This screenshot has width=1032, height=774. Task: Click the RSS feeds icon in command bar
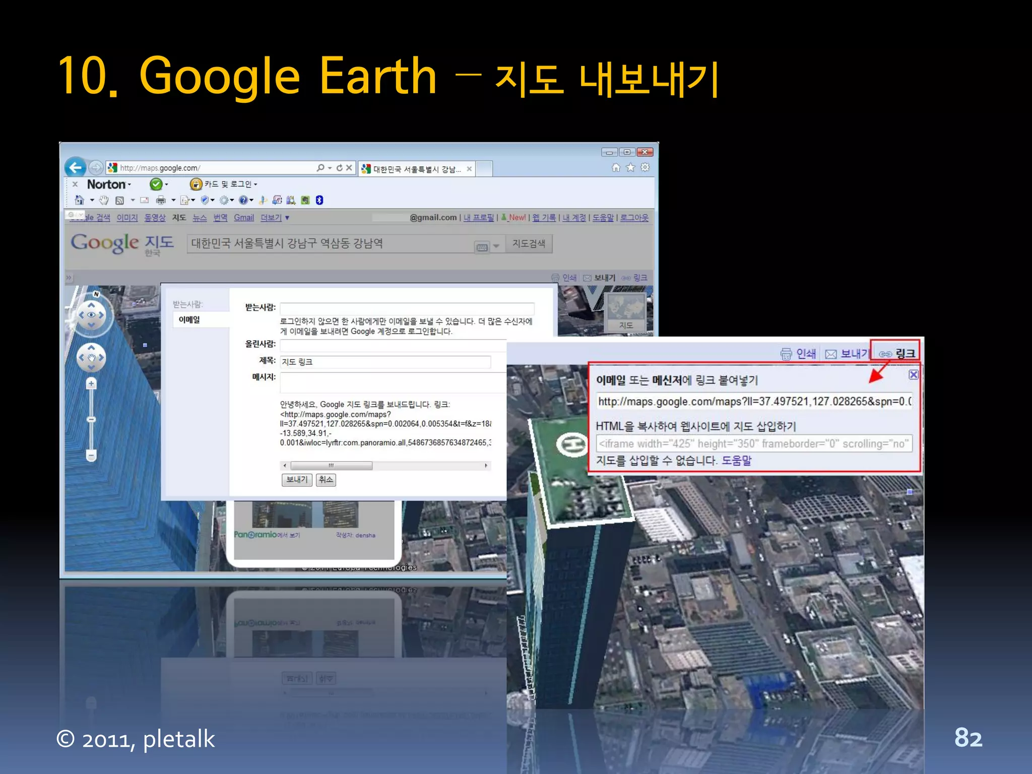[x=119, y=200]
